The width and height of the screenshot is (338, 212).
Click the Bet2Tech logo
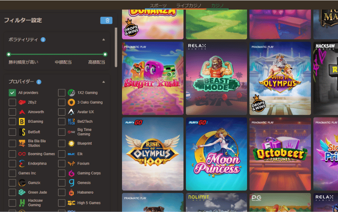click(71, 122)
